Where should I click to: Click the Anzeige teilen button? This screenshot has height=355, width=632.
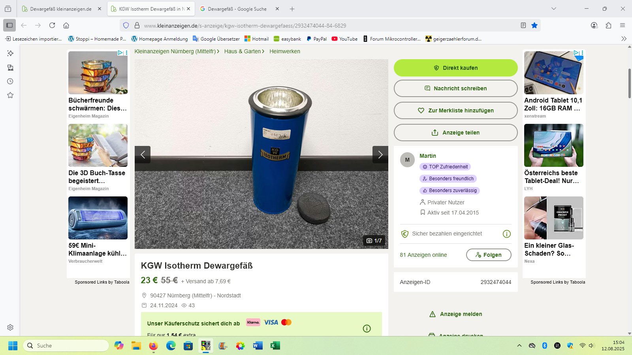coord(455,133)
